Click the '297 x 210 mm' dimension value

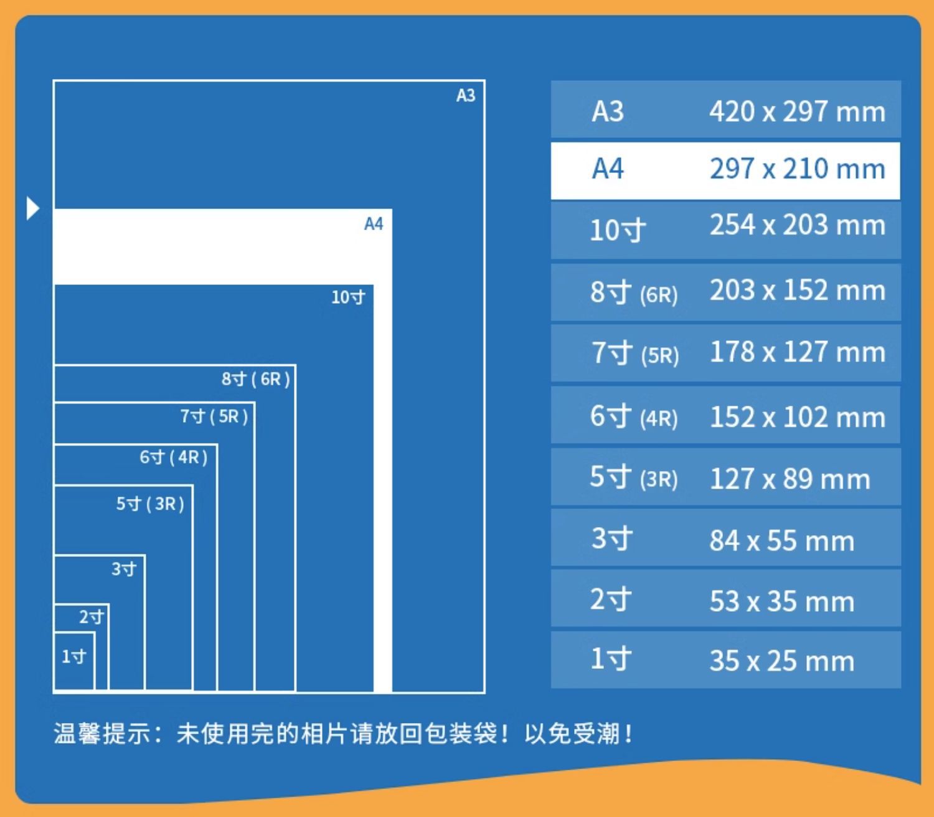pyautogui.click(x=797, y=169)
